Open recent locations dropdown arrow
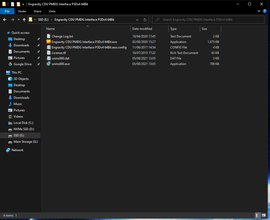The width and height of the screenshot is (270, 220). (x=19, y=20)
